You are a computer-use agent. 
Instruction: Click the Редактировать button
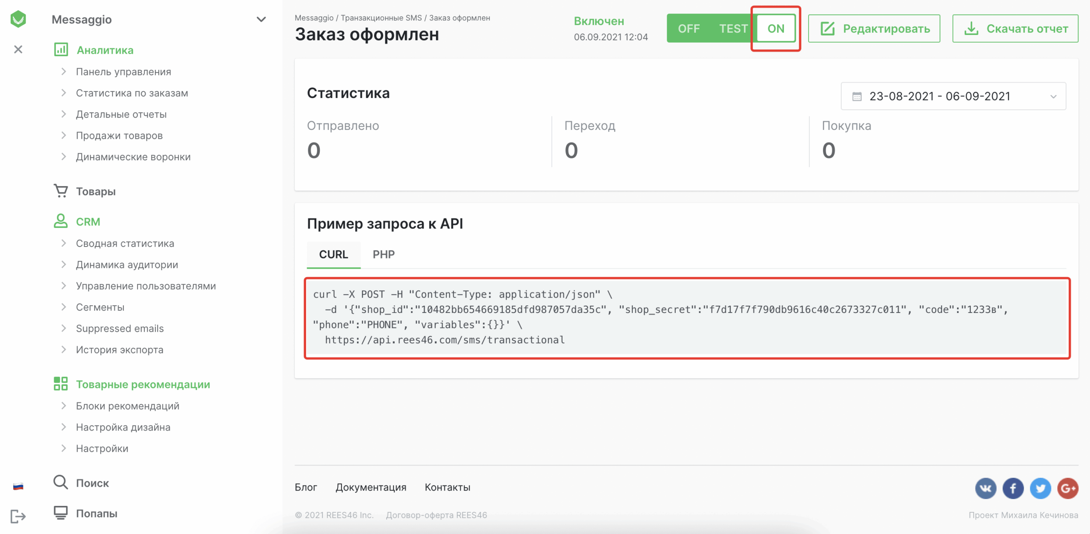coord(874,29)
